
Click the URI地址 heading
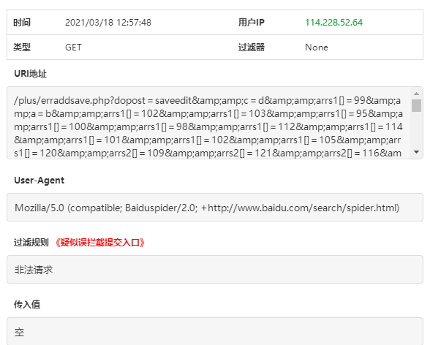tap(31, 74)
